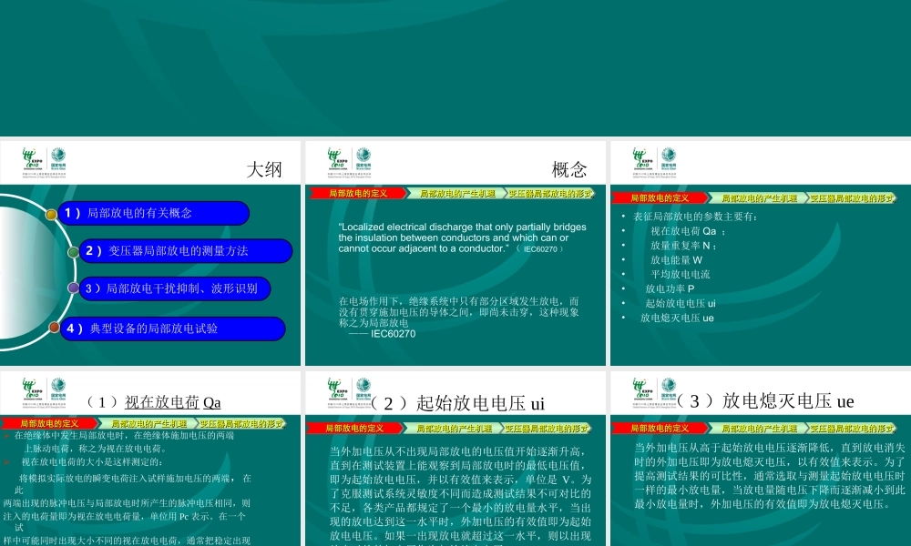Select the 大纲 slide thumbnail
The height and width of the screenshot is (546, 911).
tap(151, 252)
